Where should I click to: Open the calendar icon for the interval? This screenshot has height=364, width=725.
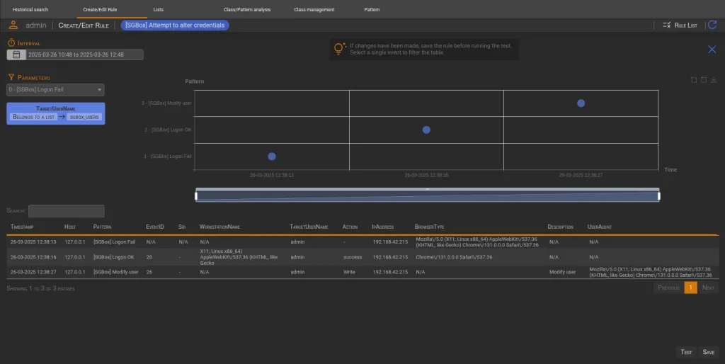coord(16,55)
